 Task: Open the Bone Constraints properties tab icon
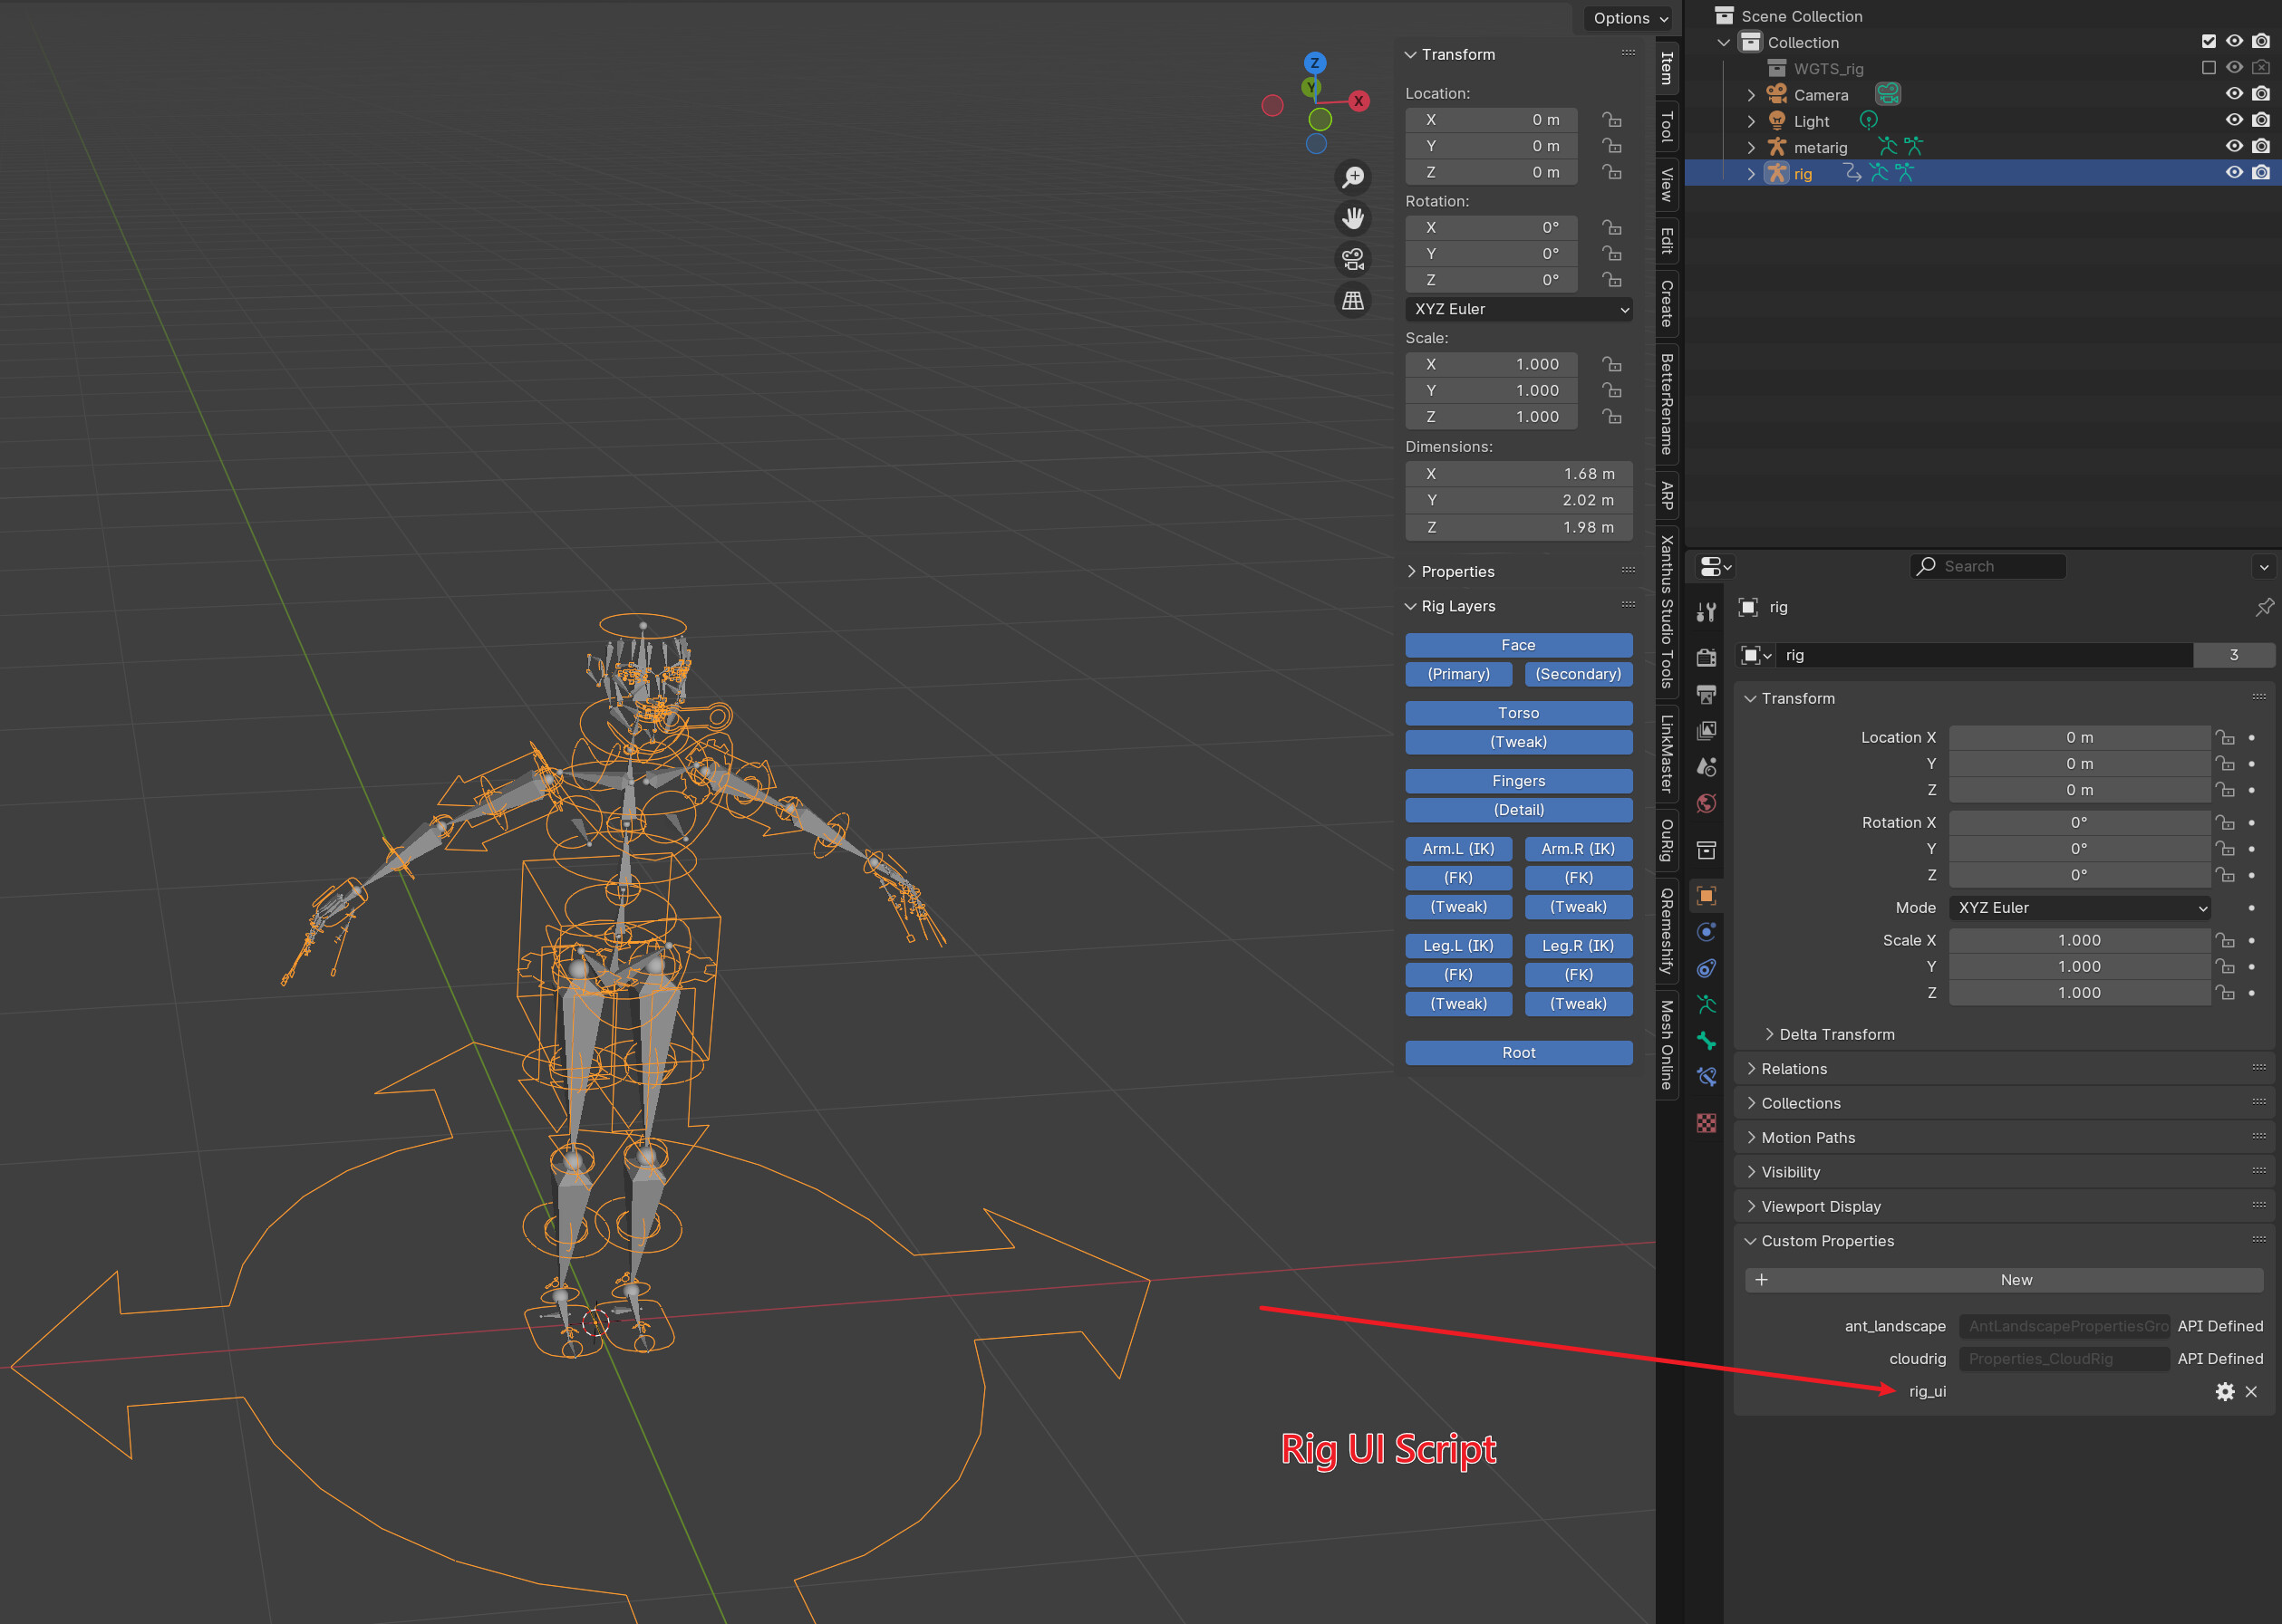point(1707,1077)
